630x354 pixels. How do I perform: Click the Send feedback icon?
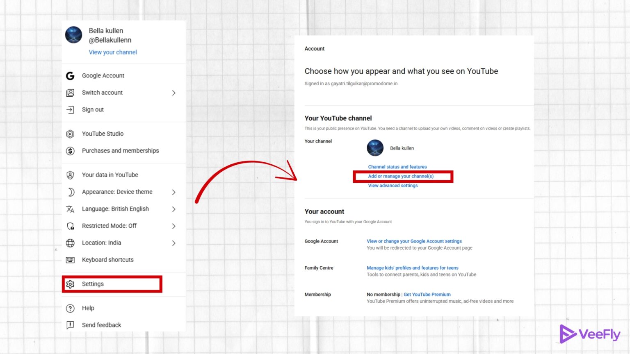(x=70, y=325)
